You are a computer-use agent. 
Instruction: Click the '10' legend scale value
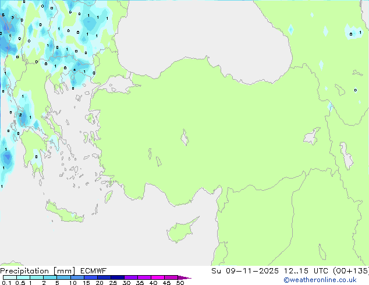pyautogui.click(x=73, y=283)
